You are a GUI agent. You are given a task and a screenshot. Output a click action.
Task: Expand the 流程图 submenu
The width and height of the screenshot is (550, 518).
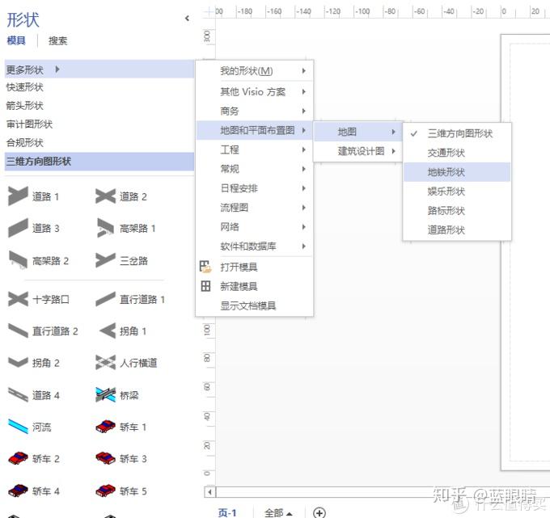pos(254,208)
